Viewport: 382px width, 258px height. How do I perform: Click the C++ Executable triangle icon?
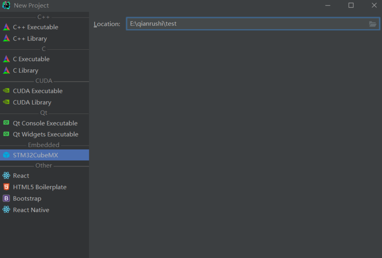tap(6, 27)
